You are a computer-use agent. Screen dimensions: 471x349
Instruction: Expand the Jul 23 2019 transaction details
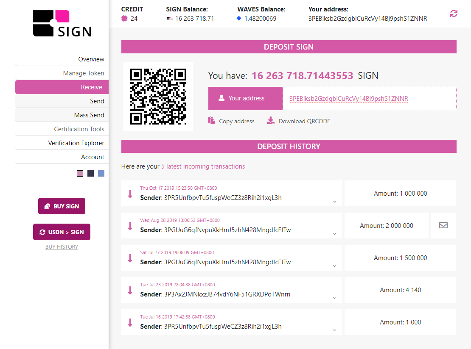334,298
